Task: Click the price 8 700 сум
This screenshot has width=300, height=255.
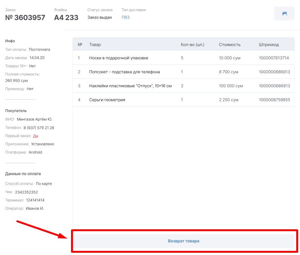Action: (x=229, y=72)
